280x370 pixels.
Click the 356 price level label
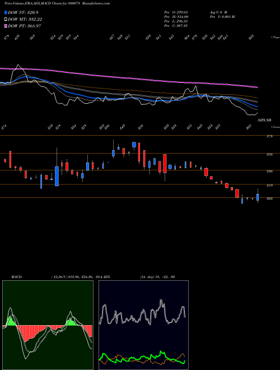pos(269,155)
